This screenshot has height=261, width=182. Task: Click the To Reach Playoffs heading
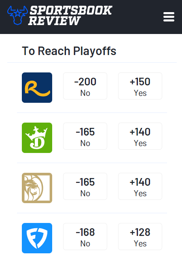pos(69,51)
